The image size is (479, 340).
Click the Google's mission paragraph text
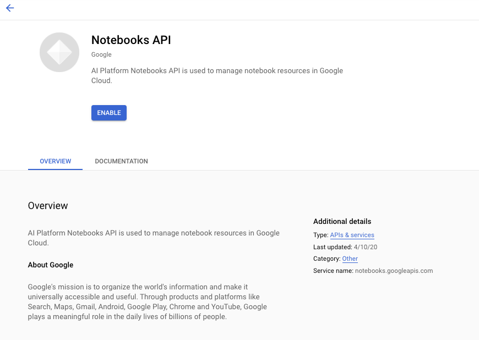coord(147,301)
